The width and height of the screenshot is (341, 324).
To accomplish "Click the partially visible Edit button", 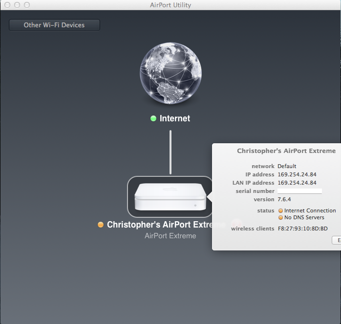I will point(337,240).
